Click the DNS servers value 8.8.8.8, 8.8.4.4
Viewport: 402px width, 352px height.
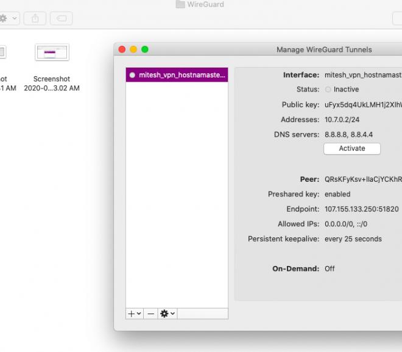pos(348,135)
